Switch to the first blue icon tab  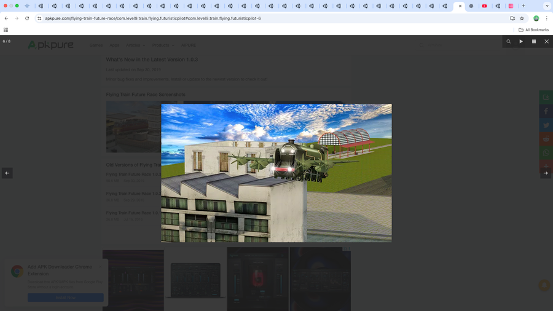pyautogui.click(x=27, y=6)
